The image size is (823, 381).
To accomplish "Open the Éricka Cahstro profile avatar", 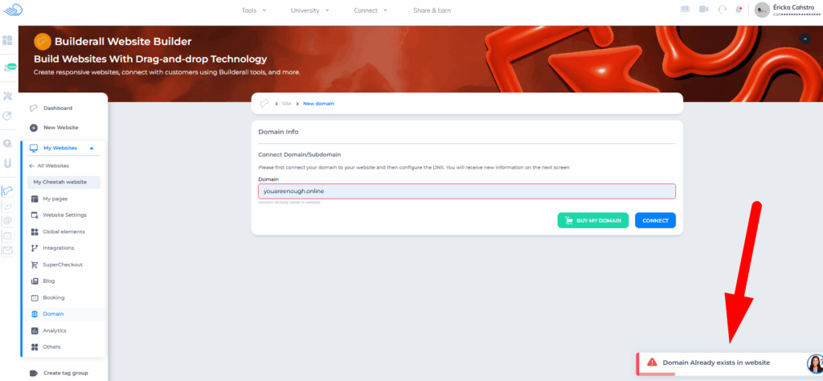I will (763, 10).
